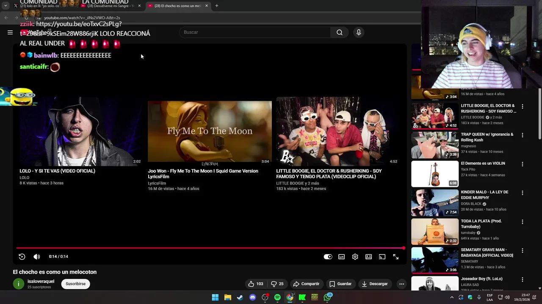Select the El chocho es como un melocoton tab
Screen dimensions: 542x304
[177, 6]
